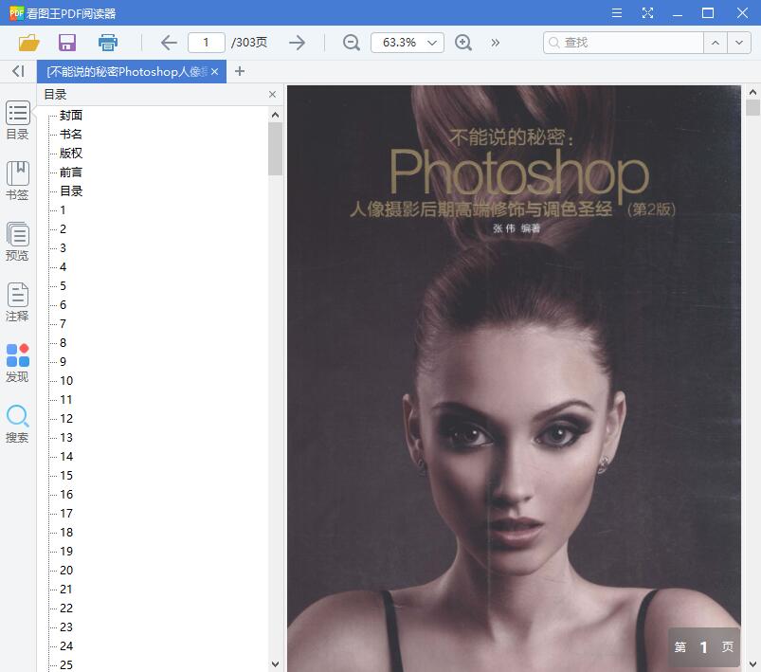Close the 目录 panel
Image resolution: width=761 pixels, height=672 pixels.
[272, 94]
